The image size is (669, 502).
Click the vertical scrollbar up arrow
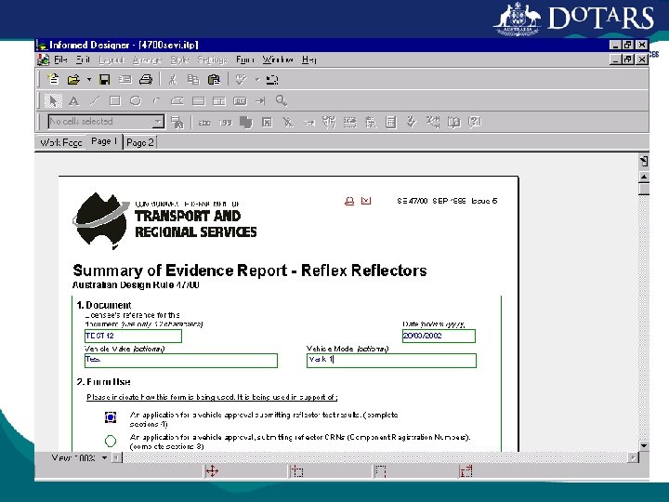[x=643, y=175]
